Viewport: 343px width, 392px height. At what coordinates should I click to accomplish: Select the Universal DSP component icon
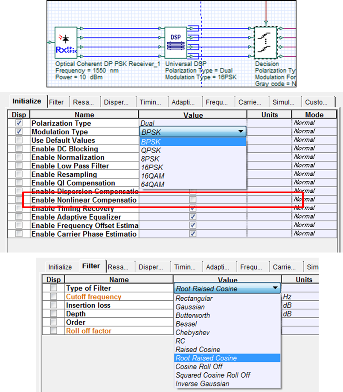pos(175,43)
